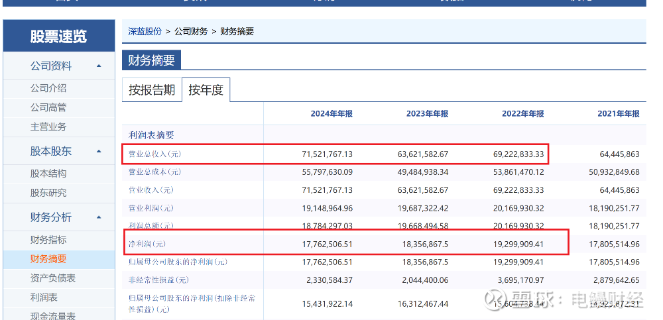Click the 非经常性损益(元) row label
This screenshot has height=320, width=663.
click(x=158, y=280)
